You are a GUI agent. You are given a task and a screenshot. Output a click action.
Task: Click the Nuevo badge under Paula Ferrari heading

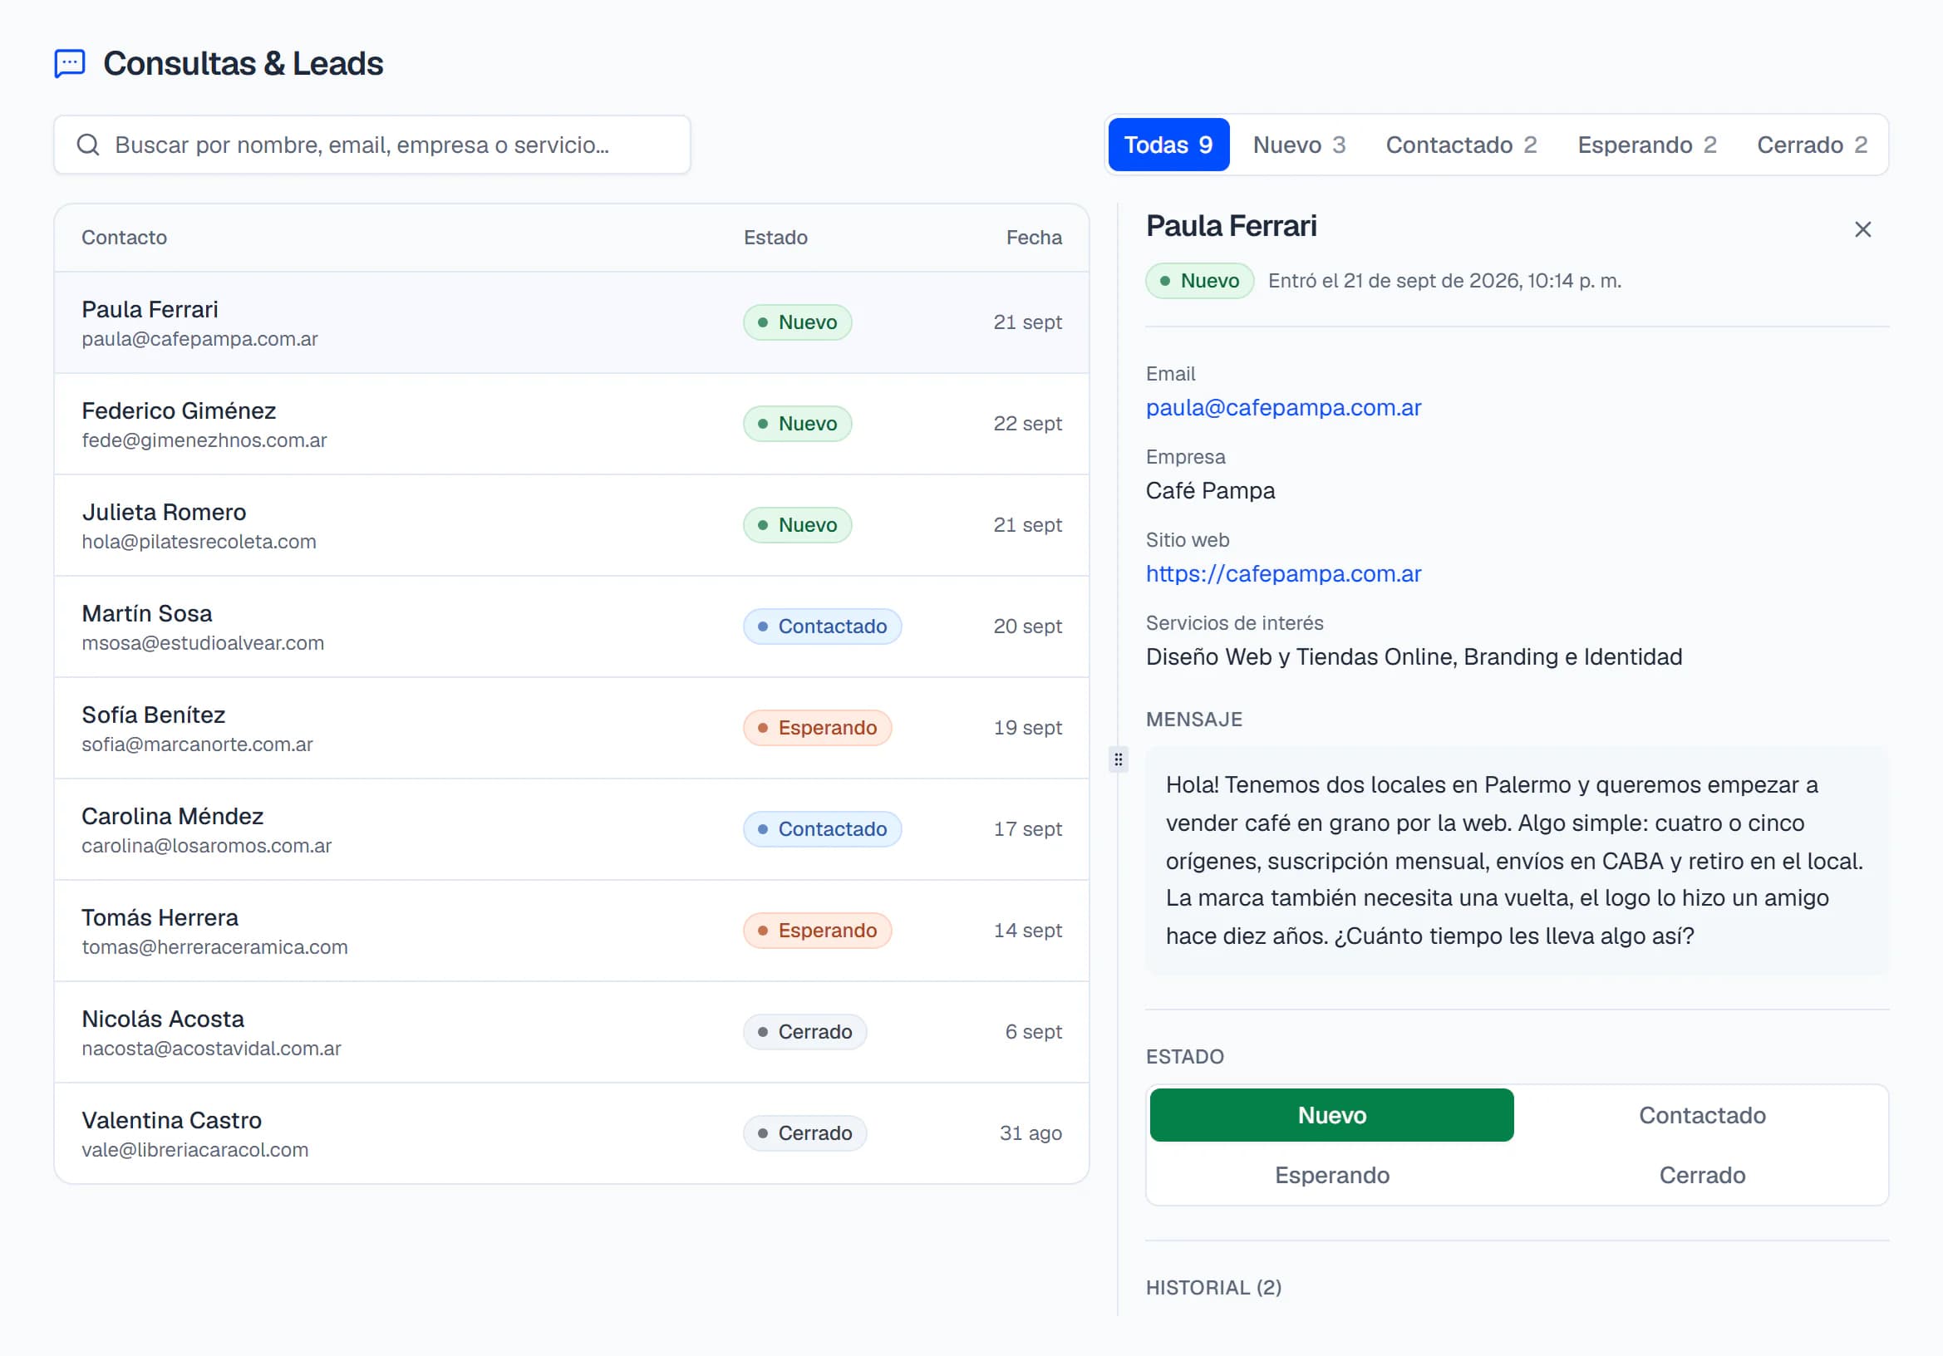1199,281
